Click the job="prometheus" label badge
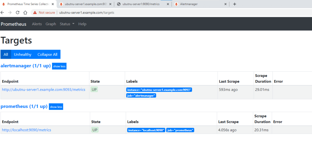Image resolution: width=312 pixels, height=156 pixels. pyautogui.click(x=180, y=130)
